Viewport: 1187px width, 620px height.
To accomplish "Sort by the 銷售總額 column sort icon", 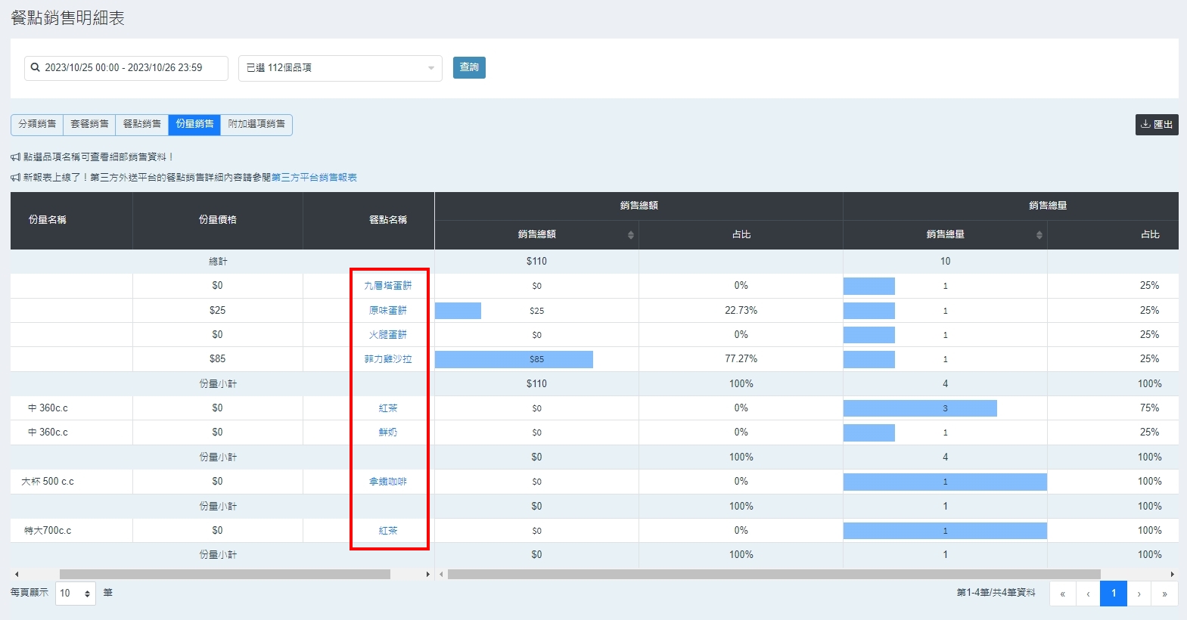I will tap(630, 235).
